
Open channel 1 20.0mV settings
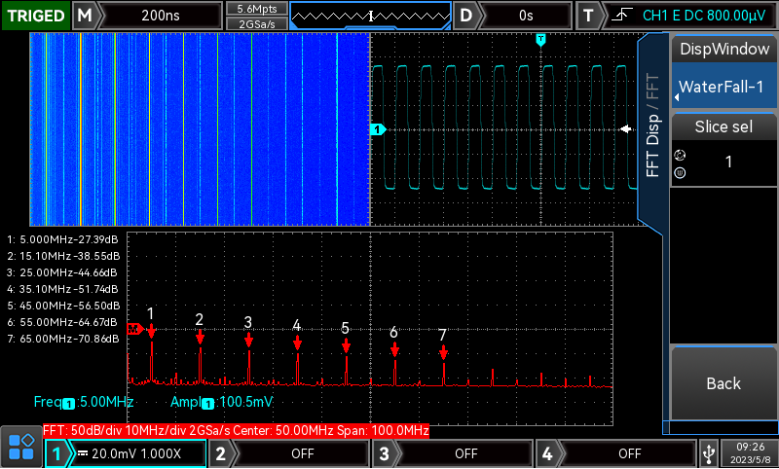point(136,453)
